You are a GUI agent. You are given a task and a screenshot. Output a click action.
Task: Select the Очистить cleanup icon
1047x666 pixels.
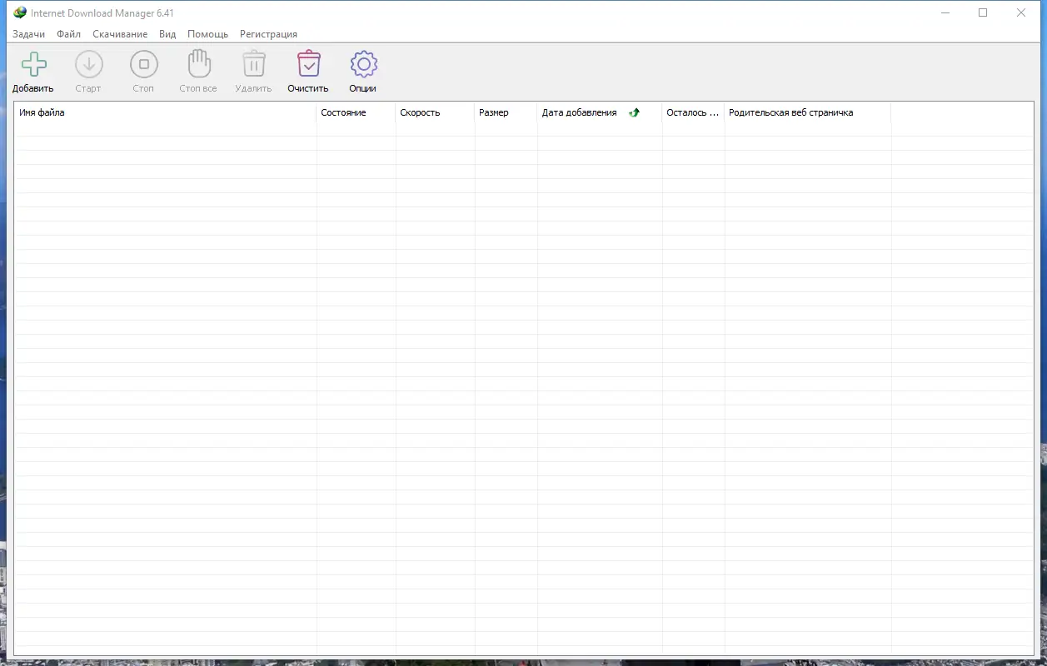coord(308,64)
